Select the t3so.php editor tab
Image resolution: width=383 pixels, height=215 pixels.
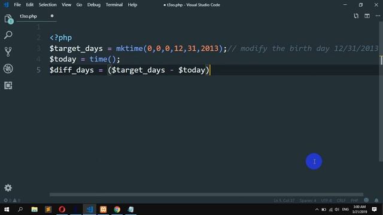(37, 16)
